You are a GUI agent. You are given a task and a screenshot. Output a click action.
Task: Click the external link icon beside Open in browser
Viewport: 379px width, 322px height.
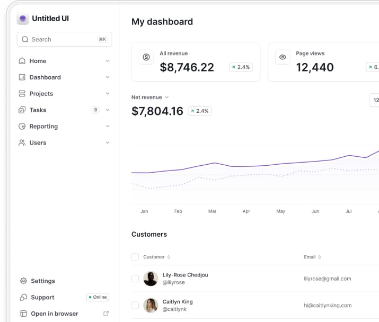pyautogui.click(x=106, y=314)
